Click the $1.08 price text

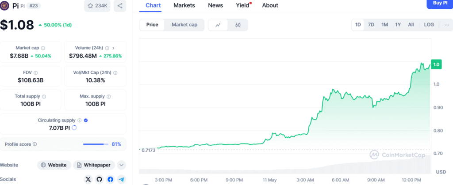click(17, 25)
